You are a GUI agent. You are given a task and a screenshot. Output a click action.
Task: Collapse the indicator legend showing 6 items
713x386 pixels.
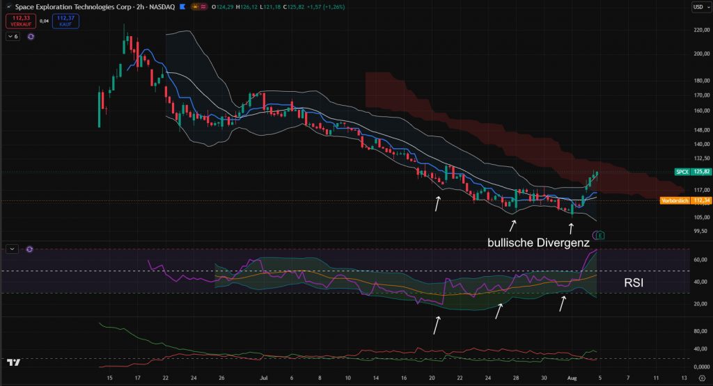coord(13,36)
